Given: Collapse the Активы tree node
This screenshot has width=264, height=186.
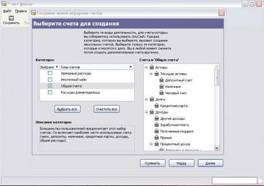Looking at the screenshot, I should [147, 67].
